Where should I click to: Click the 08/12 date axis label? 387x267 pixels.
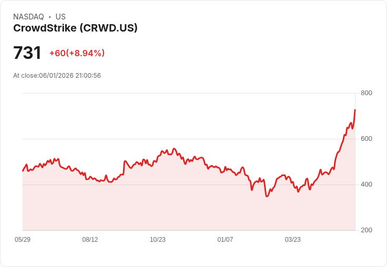point(90,240)
